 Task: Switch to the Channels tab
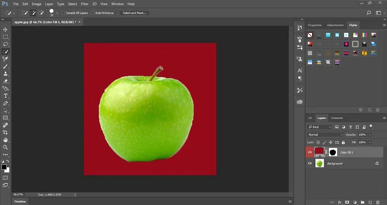coord(337,118)
